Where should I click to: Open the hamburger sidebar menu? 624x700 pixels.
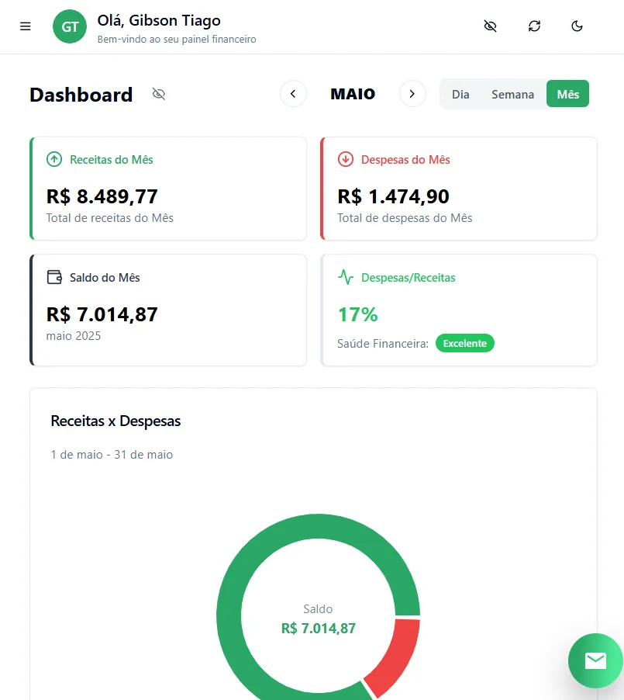tap(26, 26)
